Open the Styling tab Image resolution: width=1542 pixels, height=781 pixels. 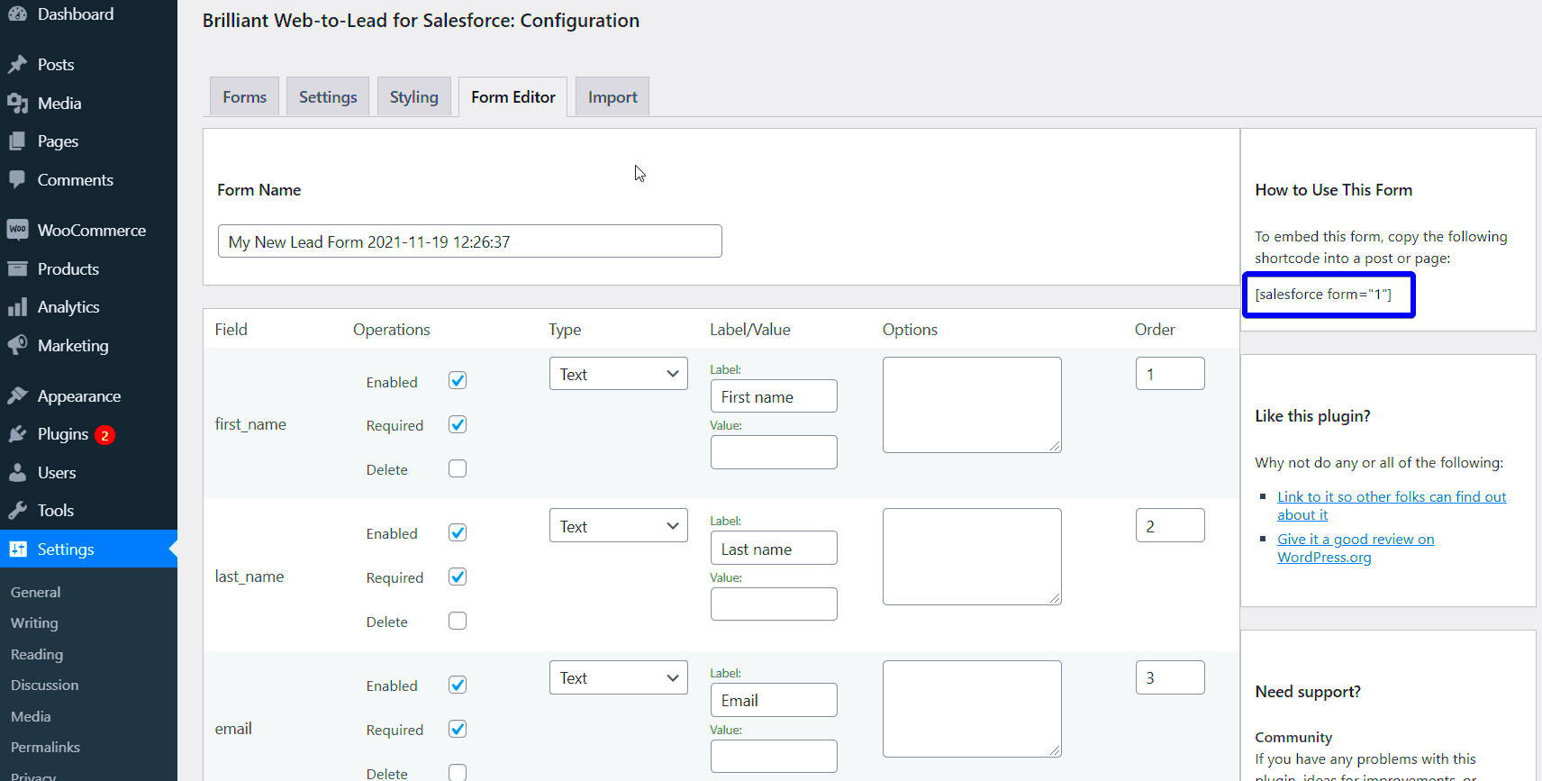point(413,96)
